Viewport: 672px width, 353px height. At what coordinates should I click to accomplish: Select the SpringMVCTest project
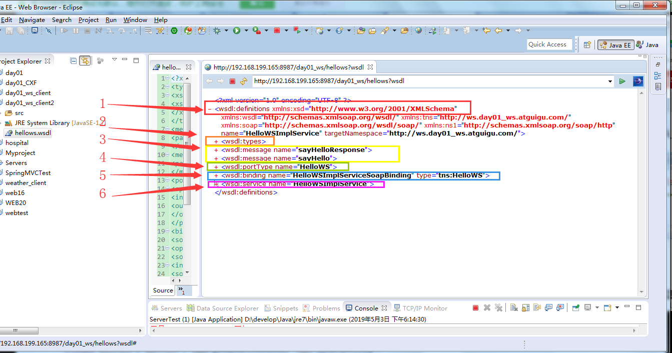point(28,172)
